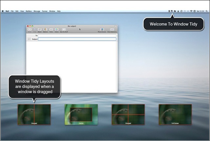Click the Show Stationery icon

coord(112,30)
